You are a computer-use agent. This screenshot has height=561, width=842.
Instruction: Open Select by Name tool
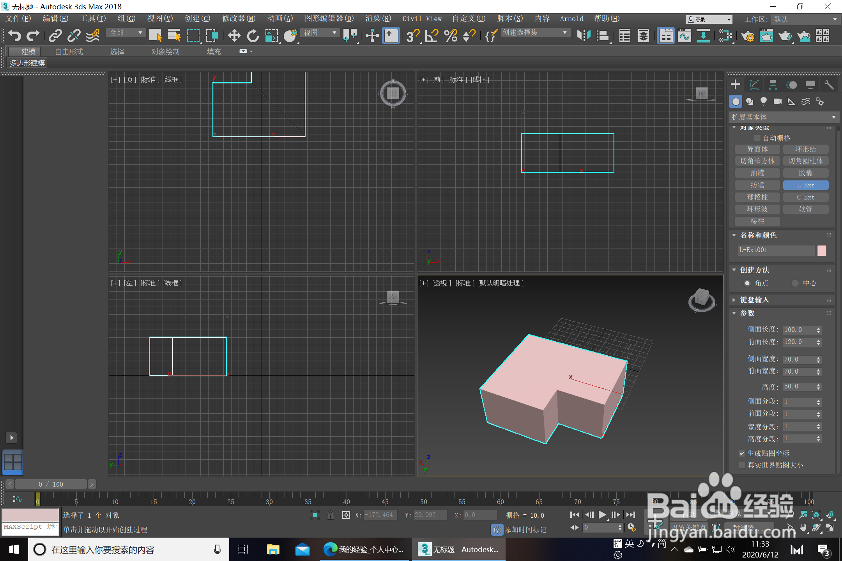coord(174,35)
